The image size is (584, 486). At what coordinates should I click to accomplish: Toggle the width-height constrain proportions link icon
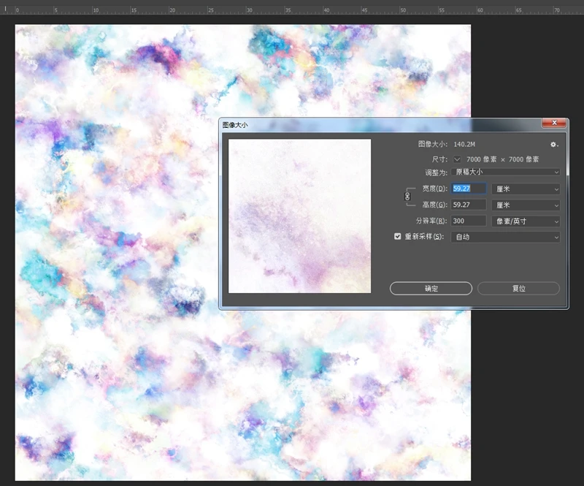pos(407,197)
